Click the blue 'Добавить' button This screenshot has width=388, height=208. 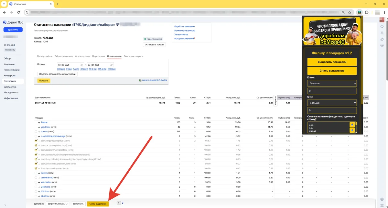[13, 30]
